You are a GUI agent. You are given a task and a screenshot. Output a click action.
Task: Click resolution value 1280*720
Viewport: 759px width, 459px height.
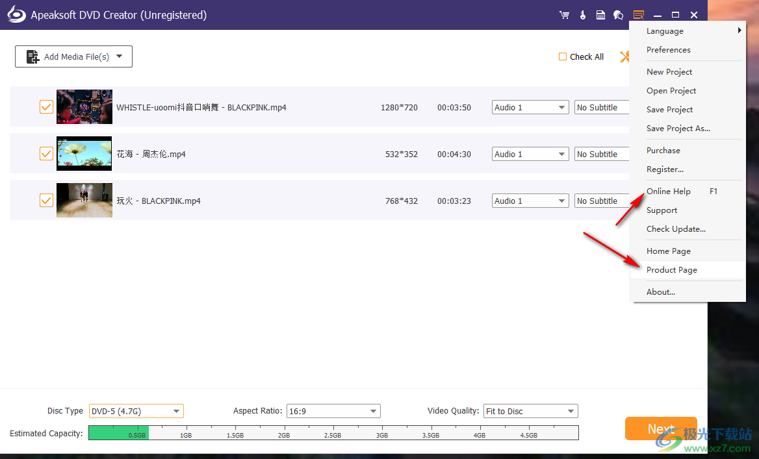click(x=400, y=107)
